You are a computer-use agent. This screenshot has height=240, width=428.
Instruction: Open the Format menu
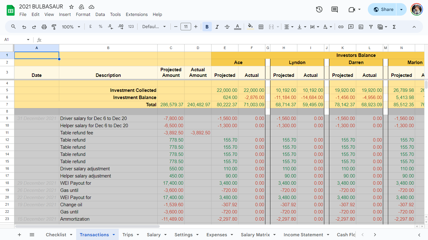(x=83, y=14)
